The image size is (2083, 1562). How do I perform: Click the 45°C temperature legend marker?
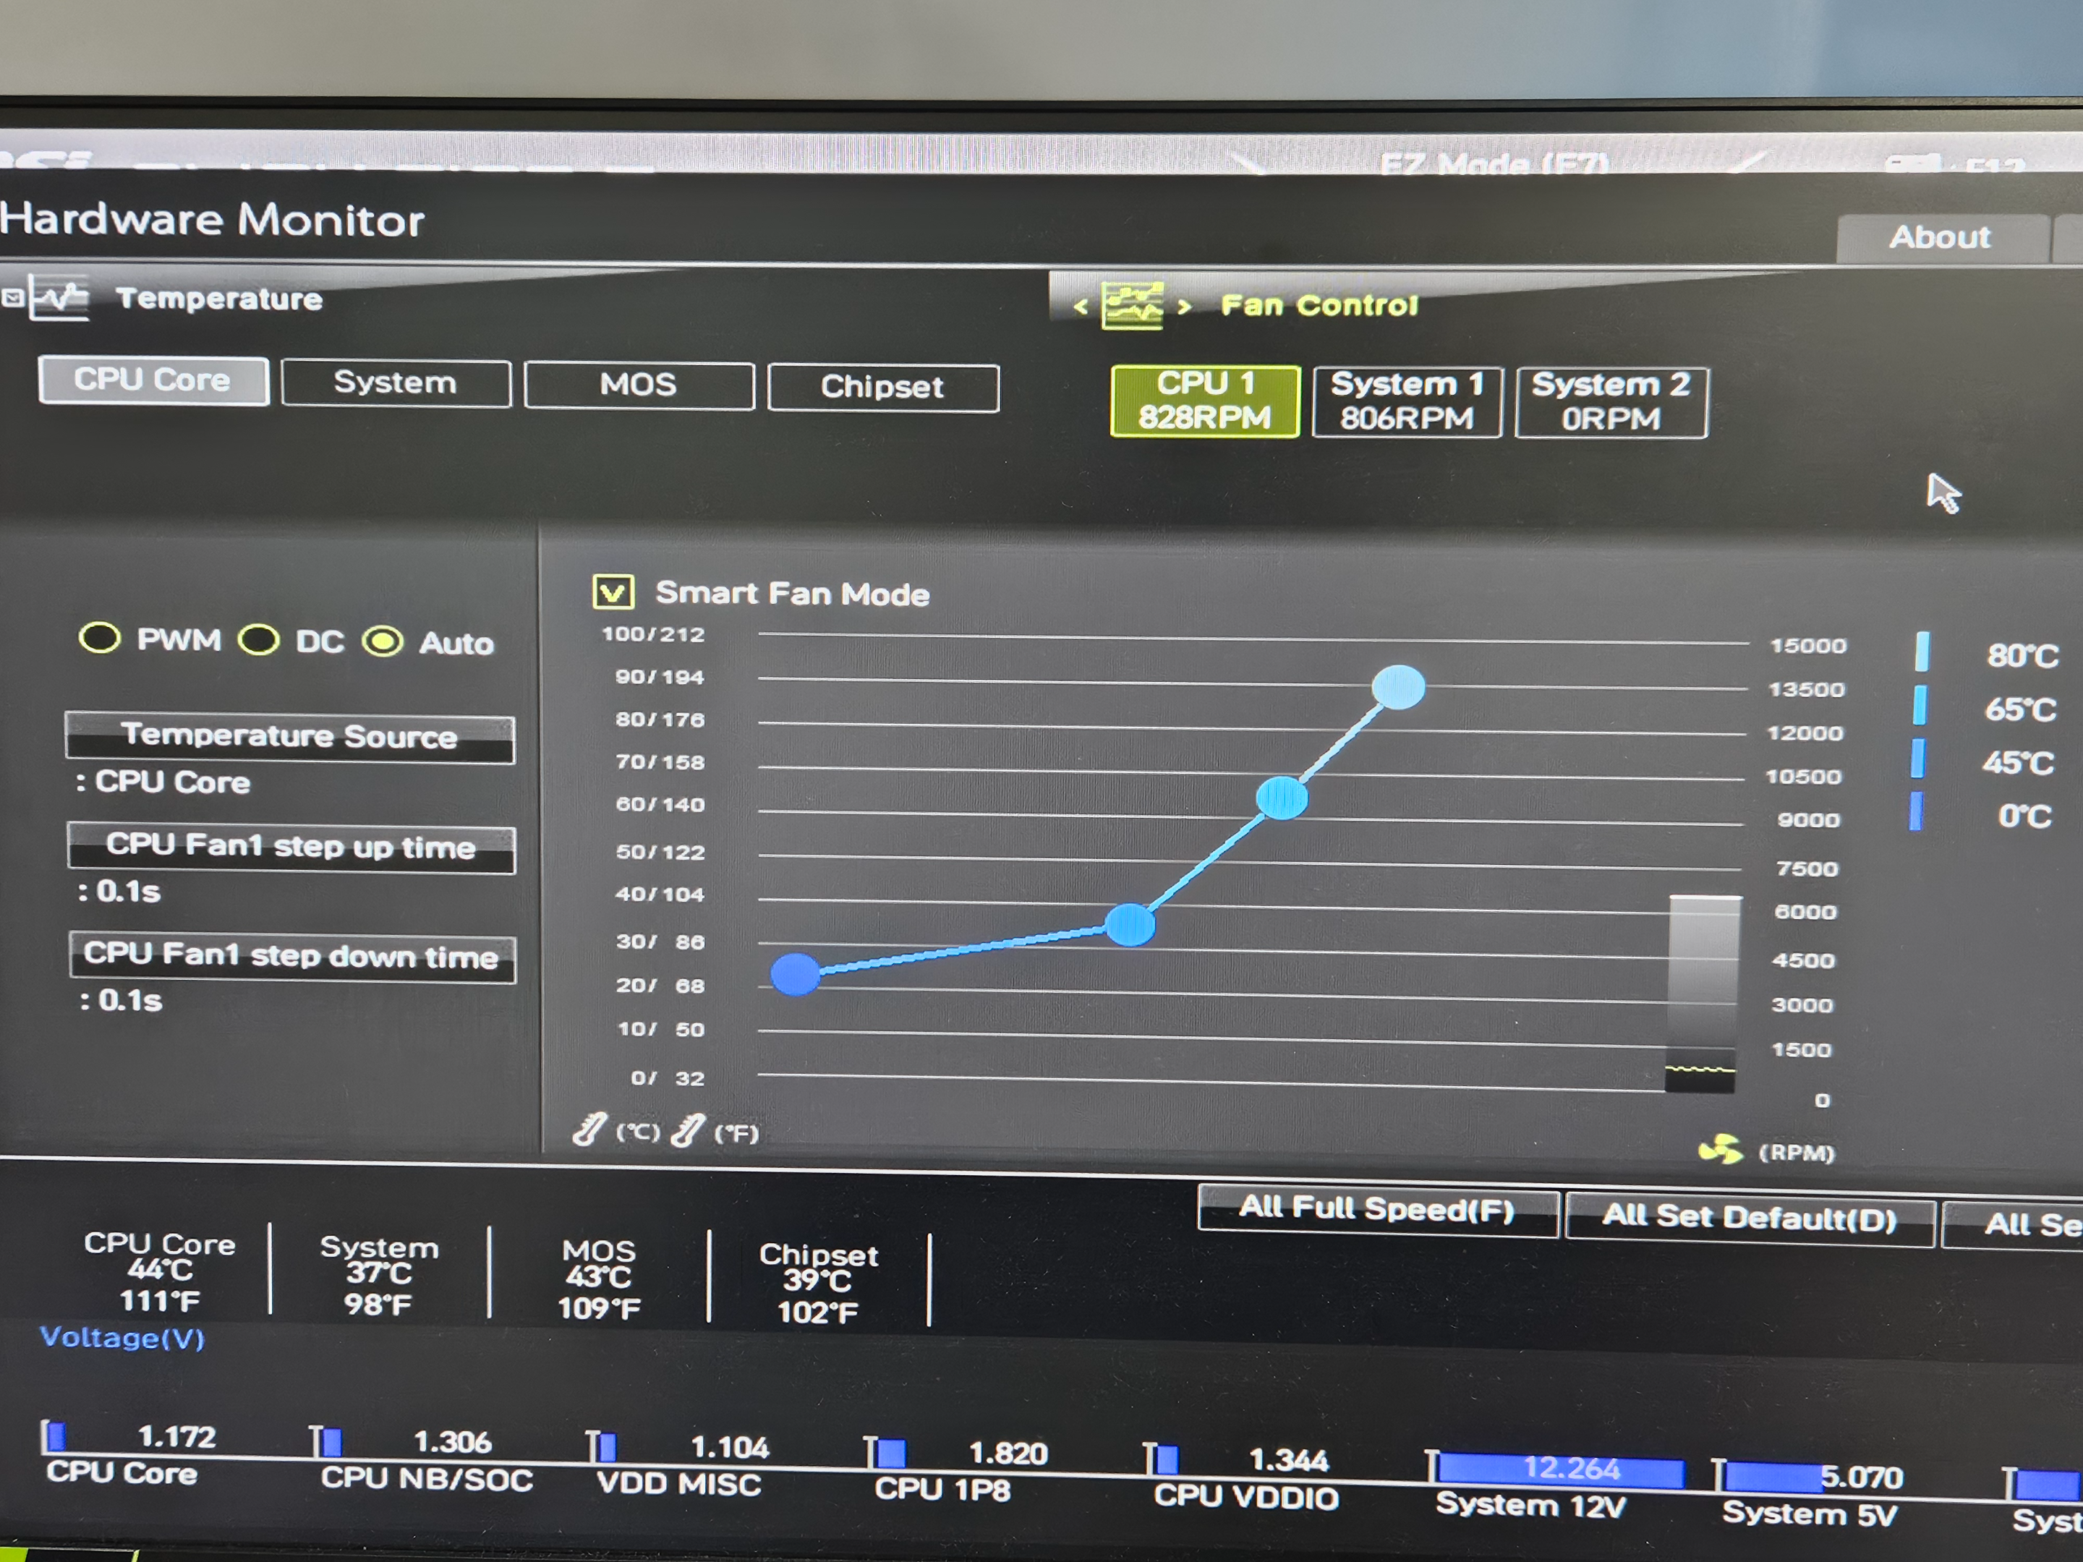(x=1918, y=758)
